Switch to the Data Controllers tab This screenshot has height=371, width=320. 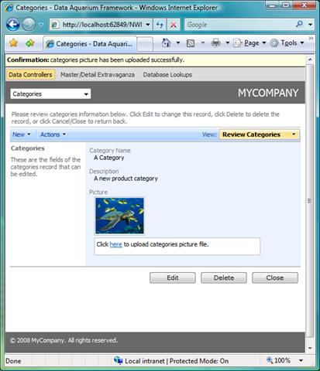tap(30, 75)
